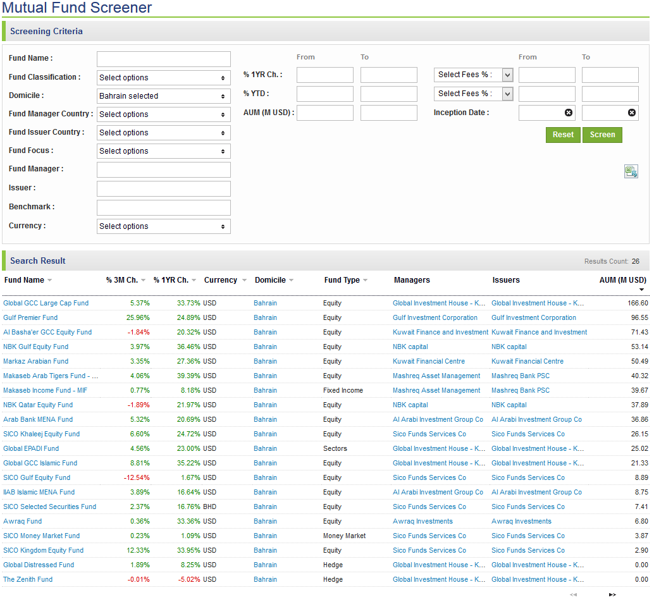Viewport: 654px width, 602px height.
Task: Click the % 3M Ch. sort arrow
Action: tap(143, 281)
